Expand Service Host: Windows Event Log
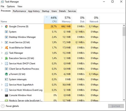This screenshot has width=126, height=111. (2, 90)
